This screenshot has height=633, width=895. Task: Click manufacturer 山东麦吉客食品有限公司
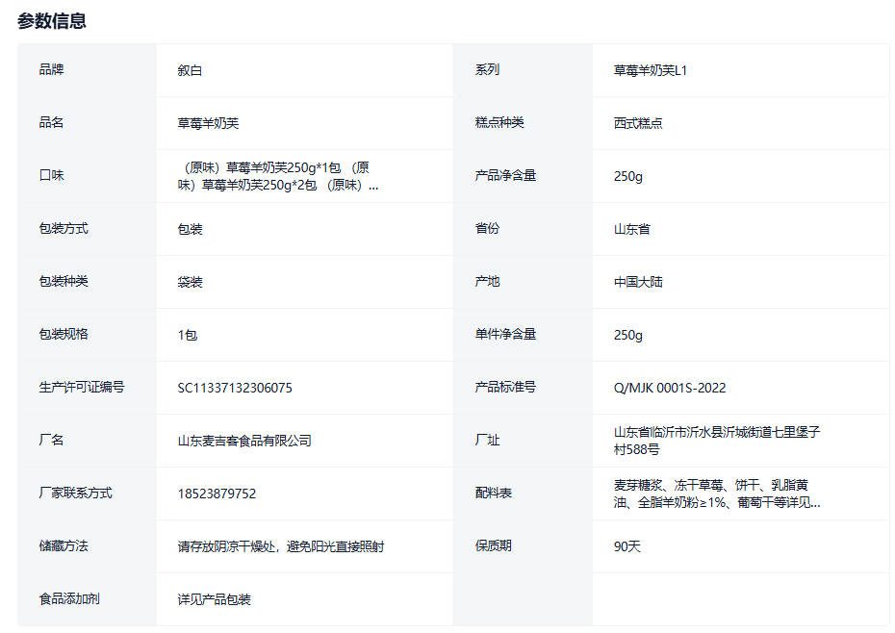(244, 441)
